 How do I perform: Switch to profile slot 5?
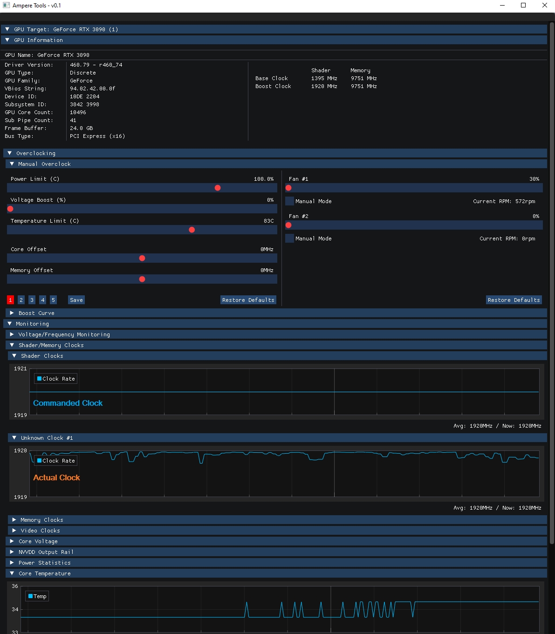point(53,300)
